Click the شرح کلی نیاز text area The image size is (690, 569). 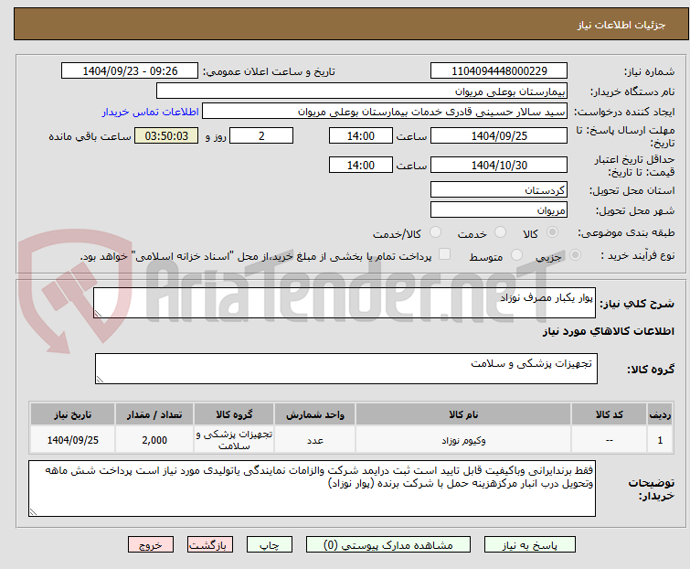click(x=345, y=303)
